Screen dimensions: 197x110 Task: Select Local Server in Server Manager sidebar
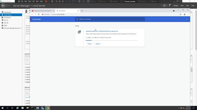8,15
